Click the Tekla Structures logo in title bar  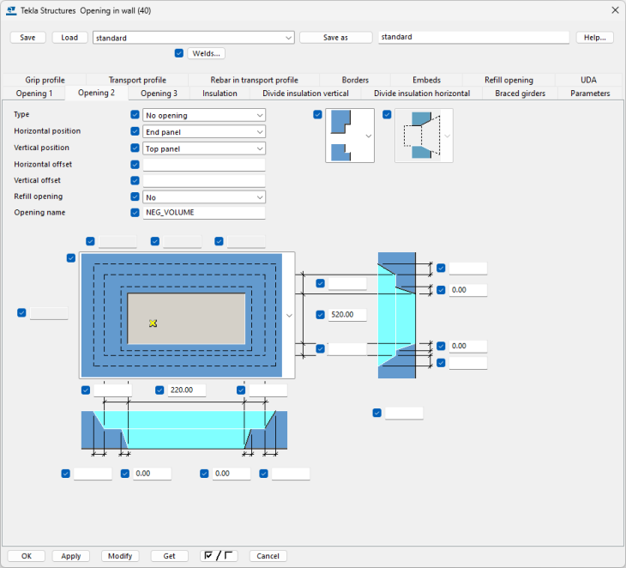[x=11, y=10]
